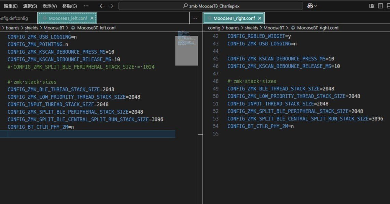Click line number 55 in right editor
390x204 pixels.
tap(215, 134)
